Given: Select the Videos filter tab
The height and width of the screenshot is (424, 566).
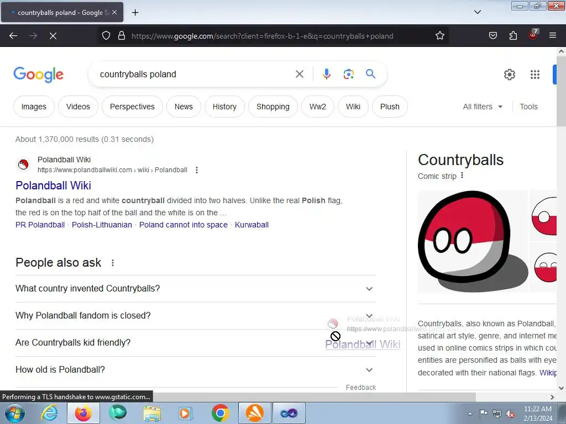Looking at the screenshot, I should [78, 107].
